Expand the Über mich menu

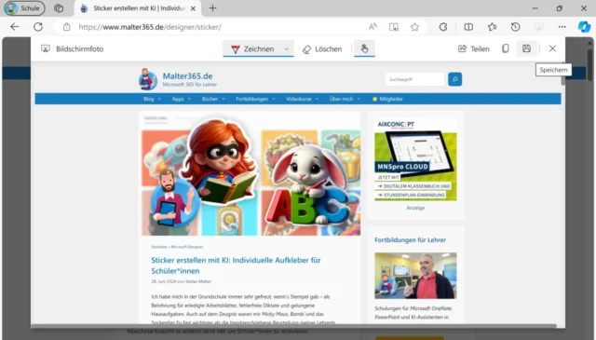click(x=345, y=99)
